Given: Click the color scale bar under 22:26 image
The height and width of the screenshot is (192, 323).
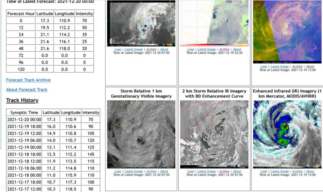Looking at the screenshot, I should click(214, 46).
